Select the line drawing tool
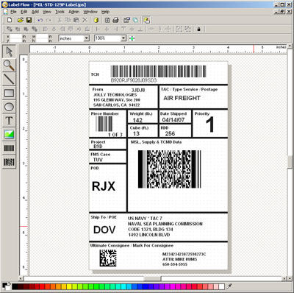The width and height of the screenshot is (294, 293). coord(9,79)
